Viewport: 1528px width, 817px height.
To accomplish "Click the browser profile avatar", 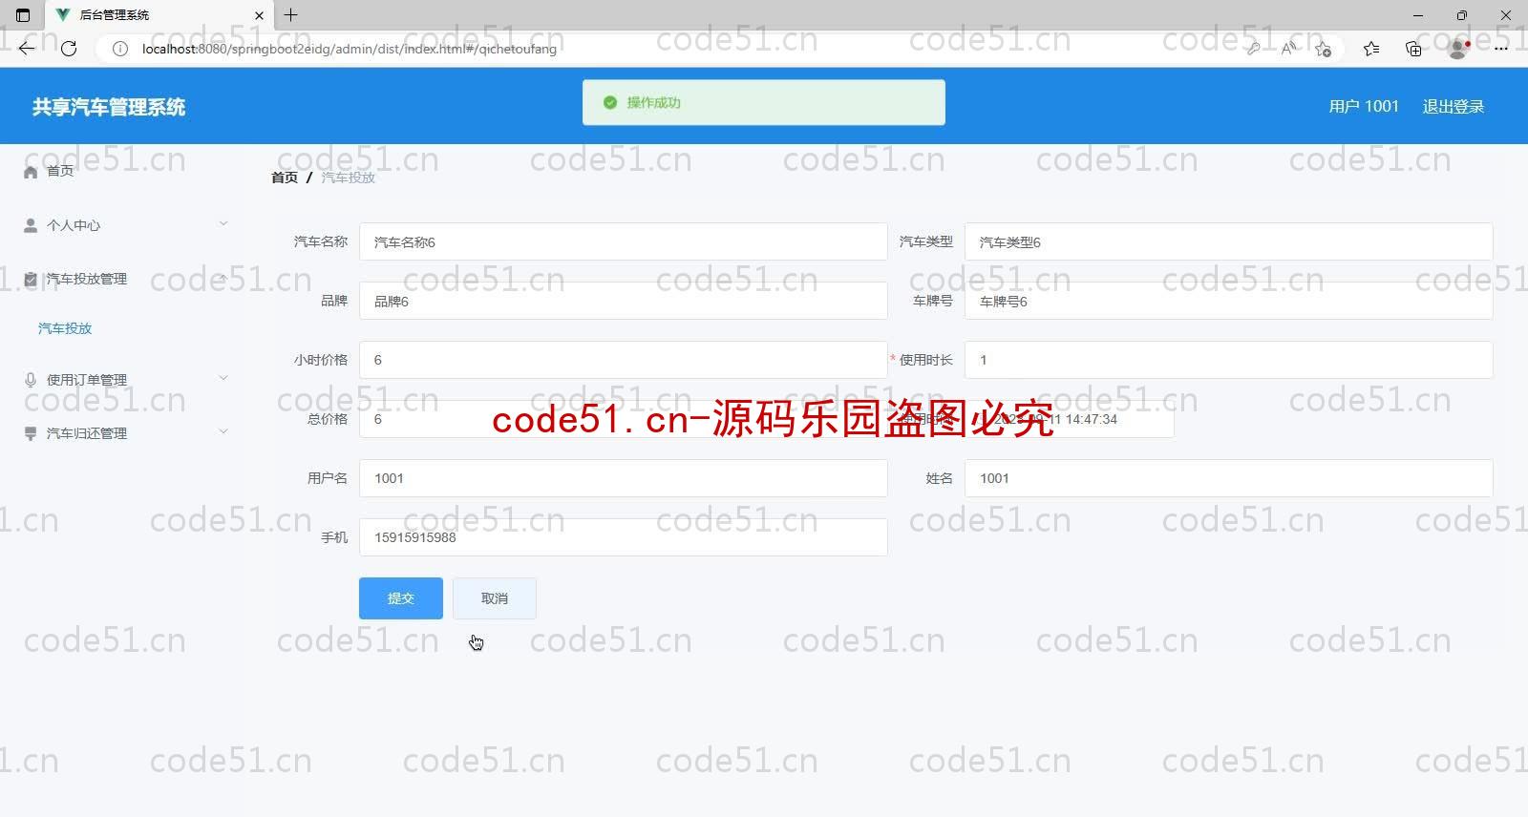I will point(1458,49).
